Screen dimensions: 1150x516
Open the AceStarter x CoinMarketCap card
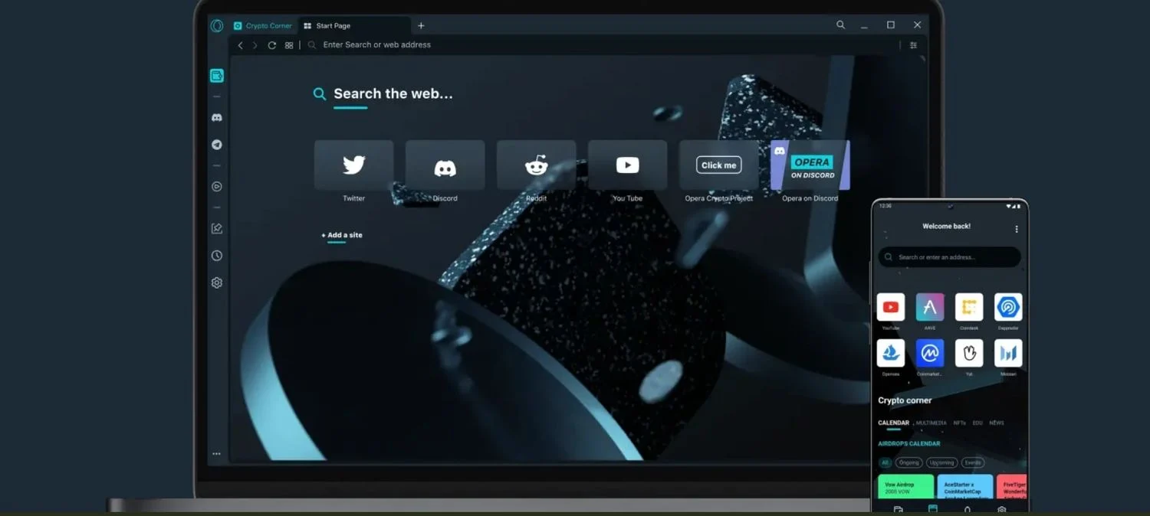tap(965, 487)
